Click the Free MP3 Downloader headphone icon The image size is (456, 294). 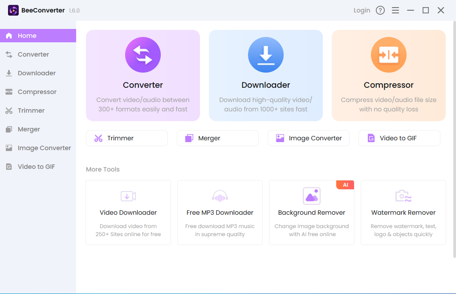tap(220, 196)
